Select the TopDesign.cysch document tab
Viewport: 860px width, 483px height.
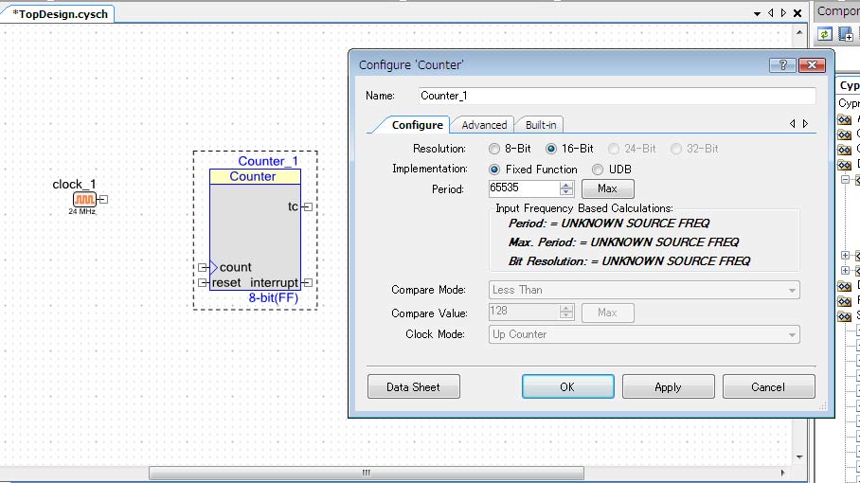coord(60,14)
